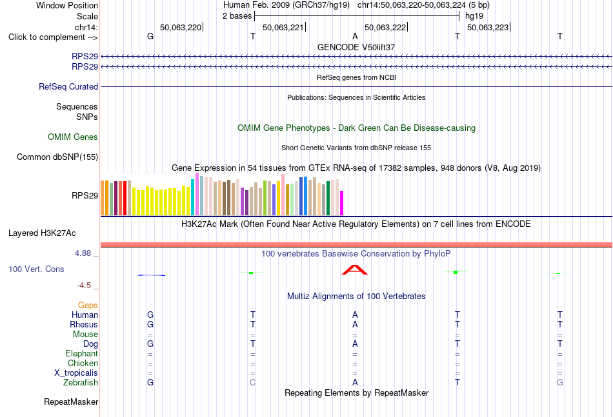Select the X_tropicalis alignment row label
Screen dimensions: 613x417
76,373
